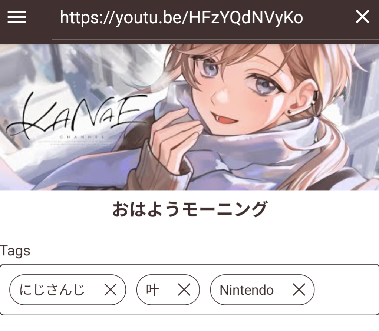Remove the Nintendo tag

tap(299, 289)
